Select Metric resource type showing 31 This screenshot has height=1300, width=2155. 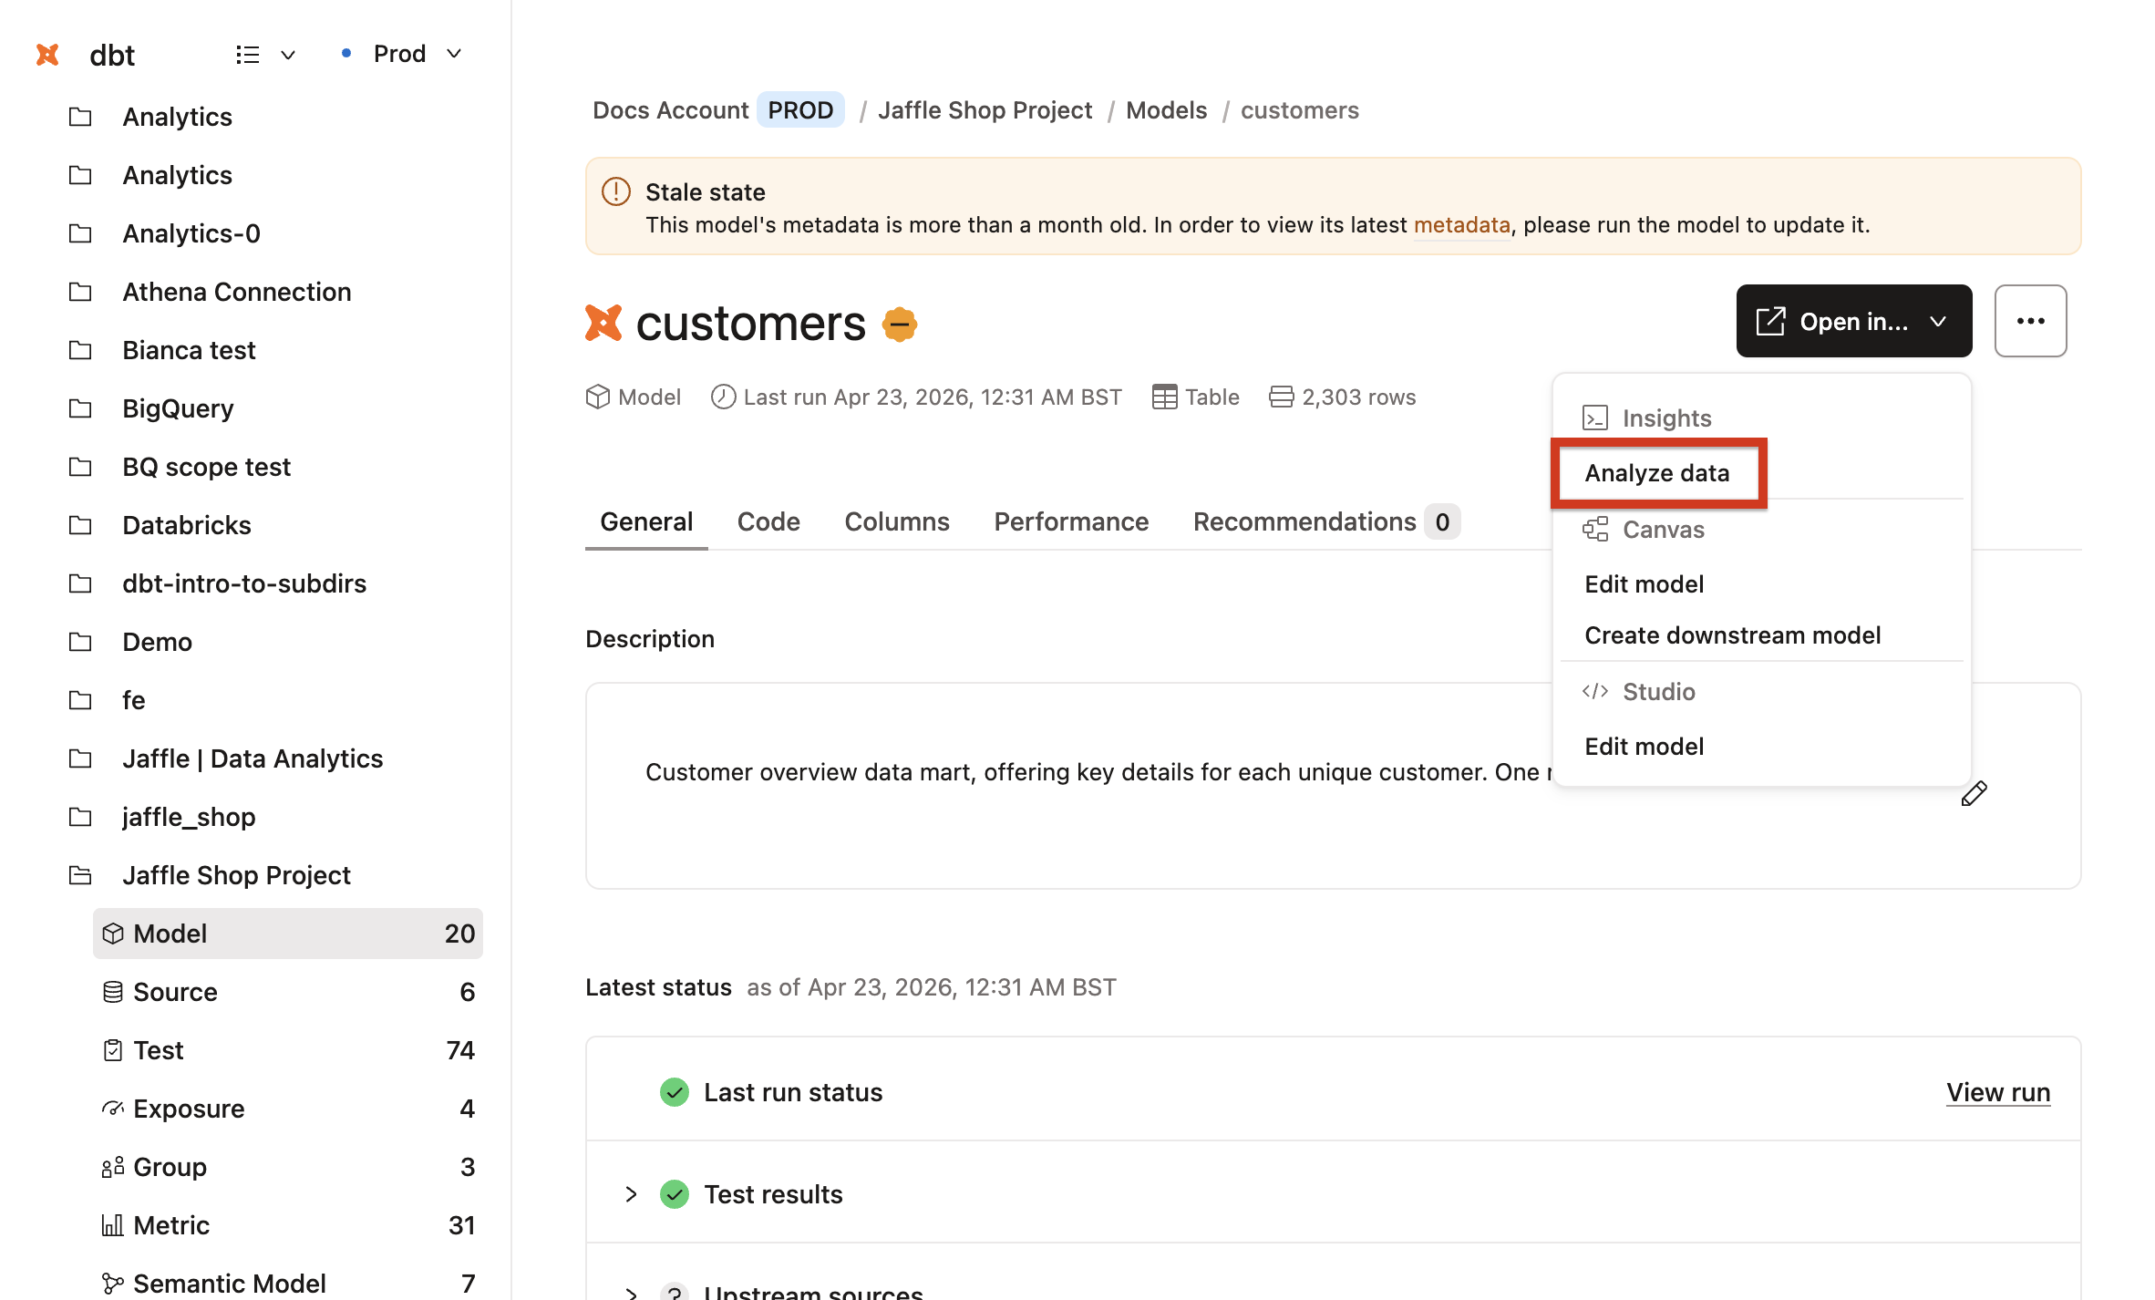[288, 1225]
